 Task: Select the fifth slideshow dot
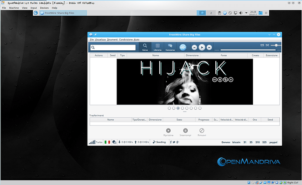(x=186, y=108)
